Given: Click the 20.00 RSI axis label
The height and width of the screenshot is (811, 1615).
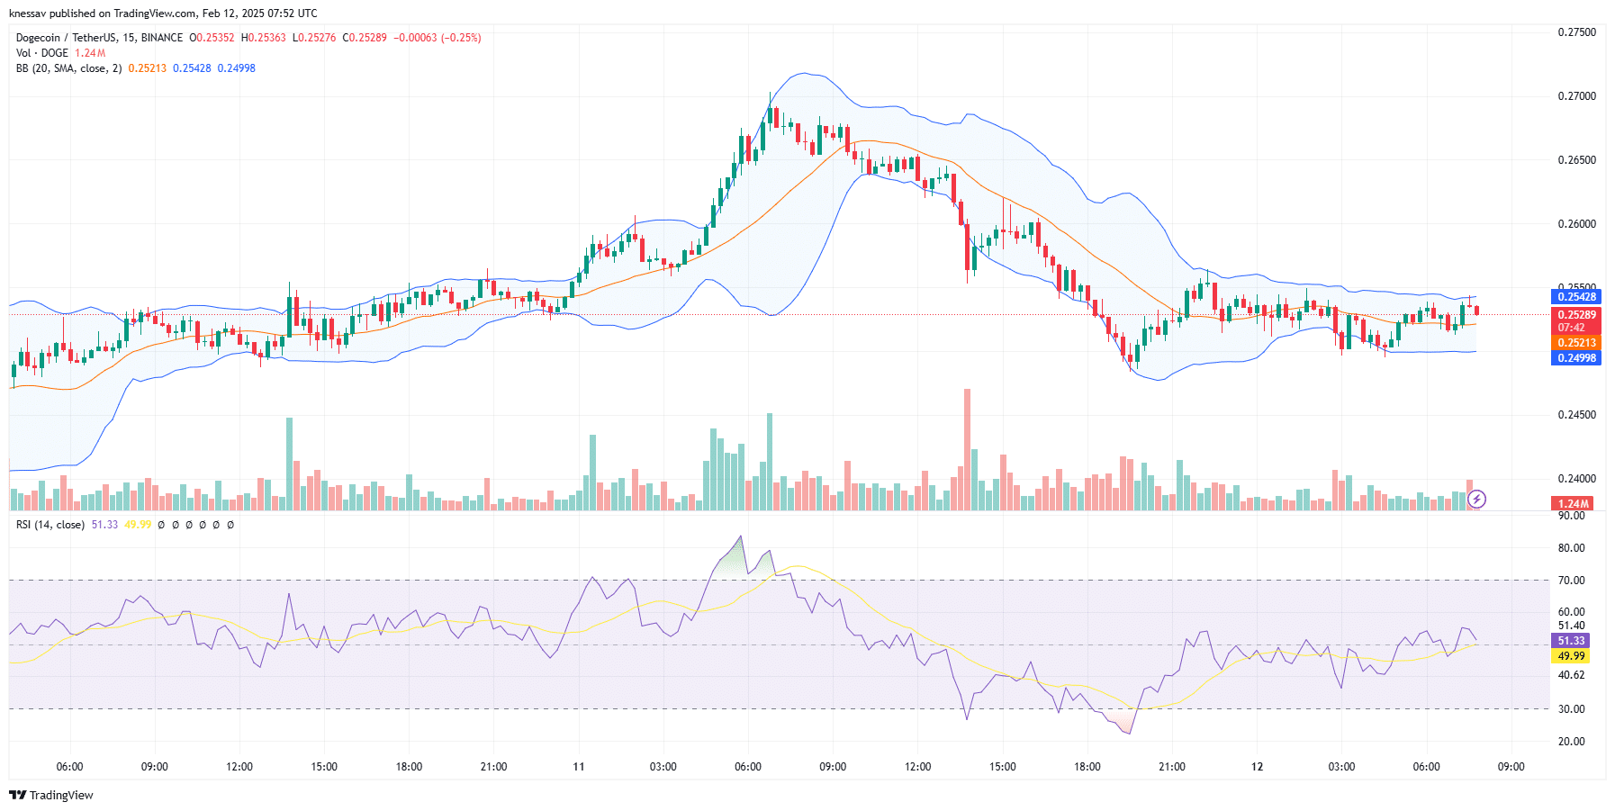Looking at the screenshot, I should pyautogui.click(x=1572, y=742).
